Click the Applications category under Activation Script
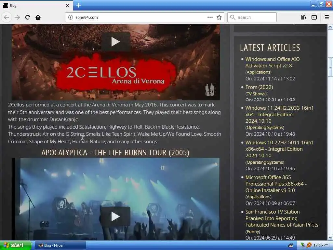Image resolution: width=333 pixels, height=250 pixels. coord(259,72)
